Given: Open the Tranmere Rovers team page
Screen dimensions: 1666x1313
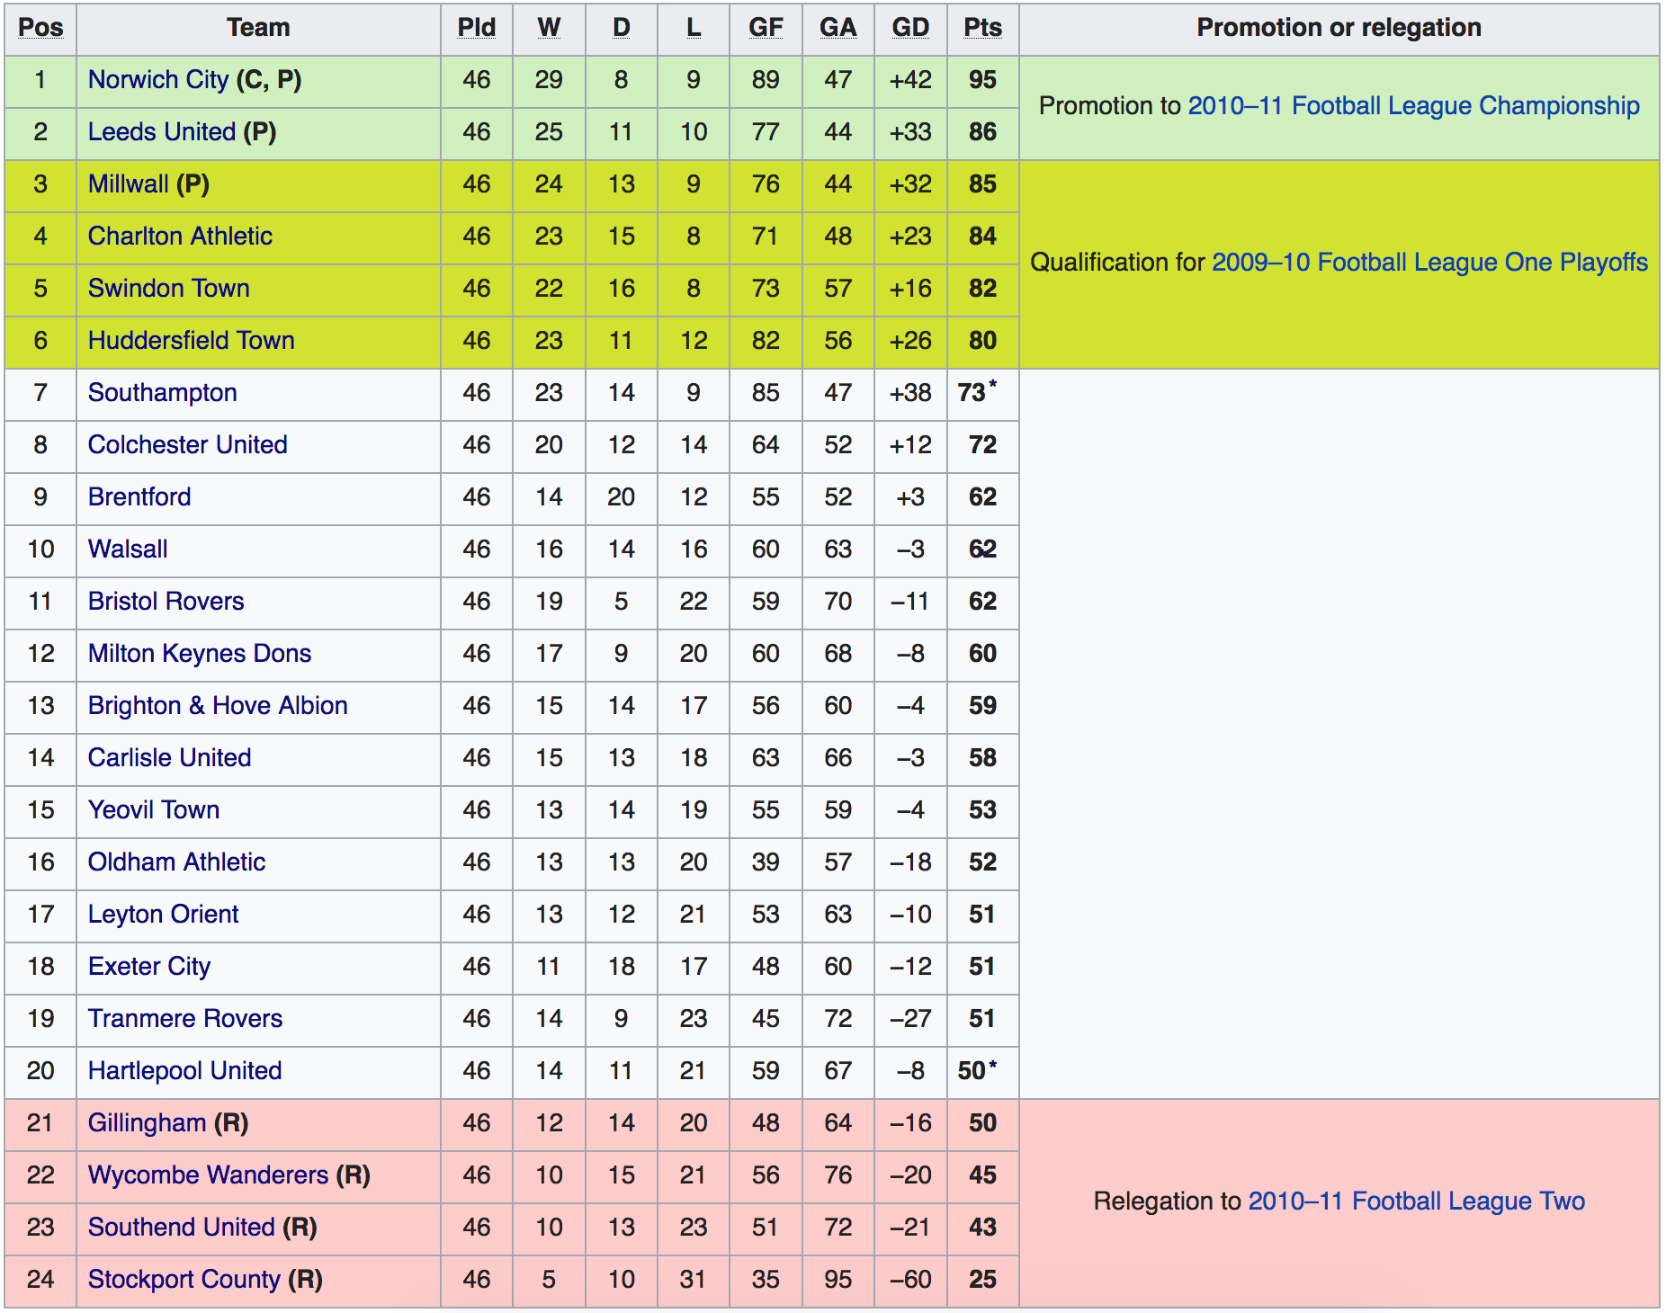Looking at the screenshot, I should 184,1019.
